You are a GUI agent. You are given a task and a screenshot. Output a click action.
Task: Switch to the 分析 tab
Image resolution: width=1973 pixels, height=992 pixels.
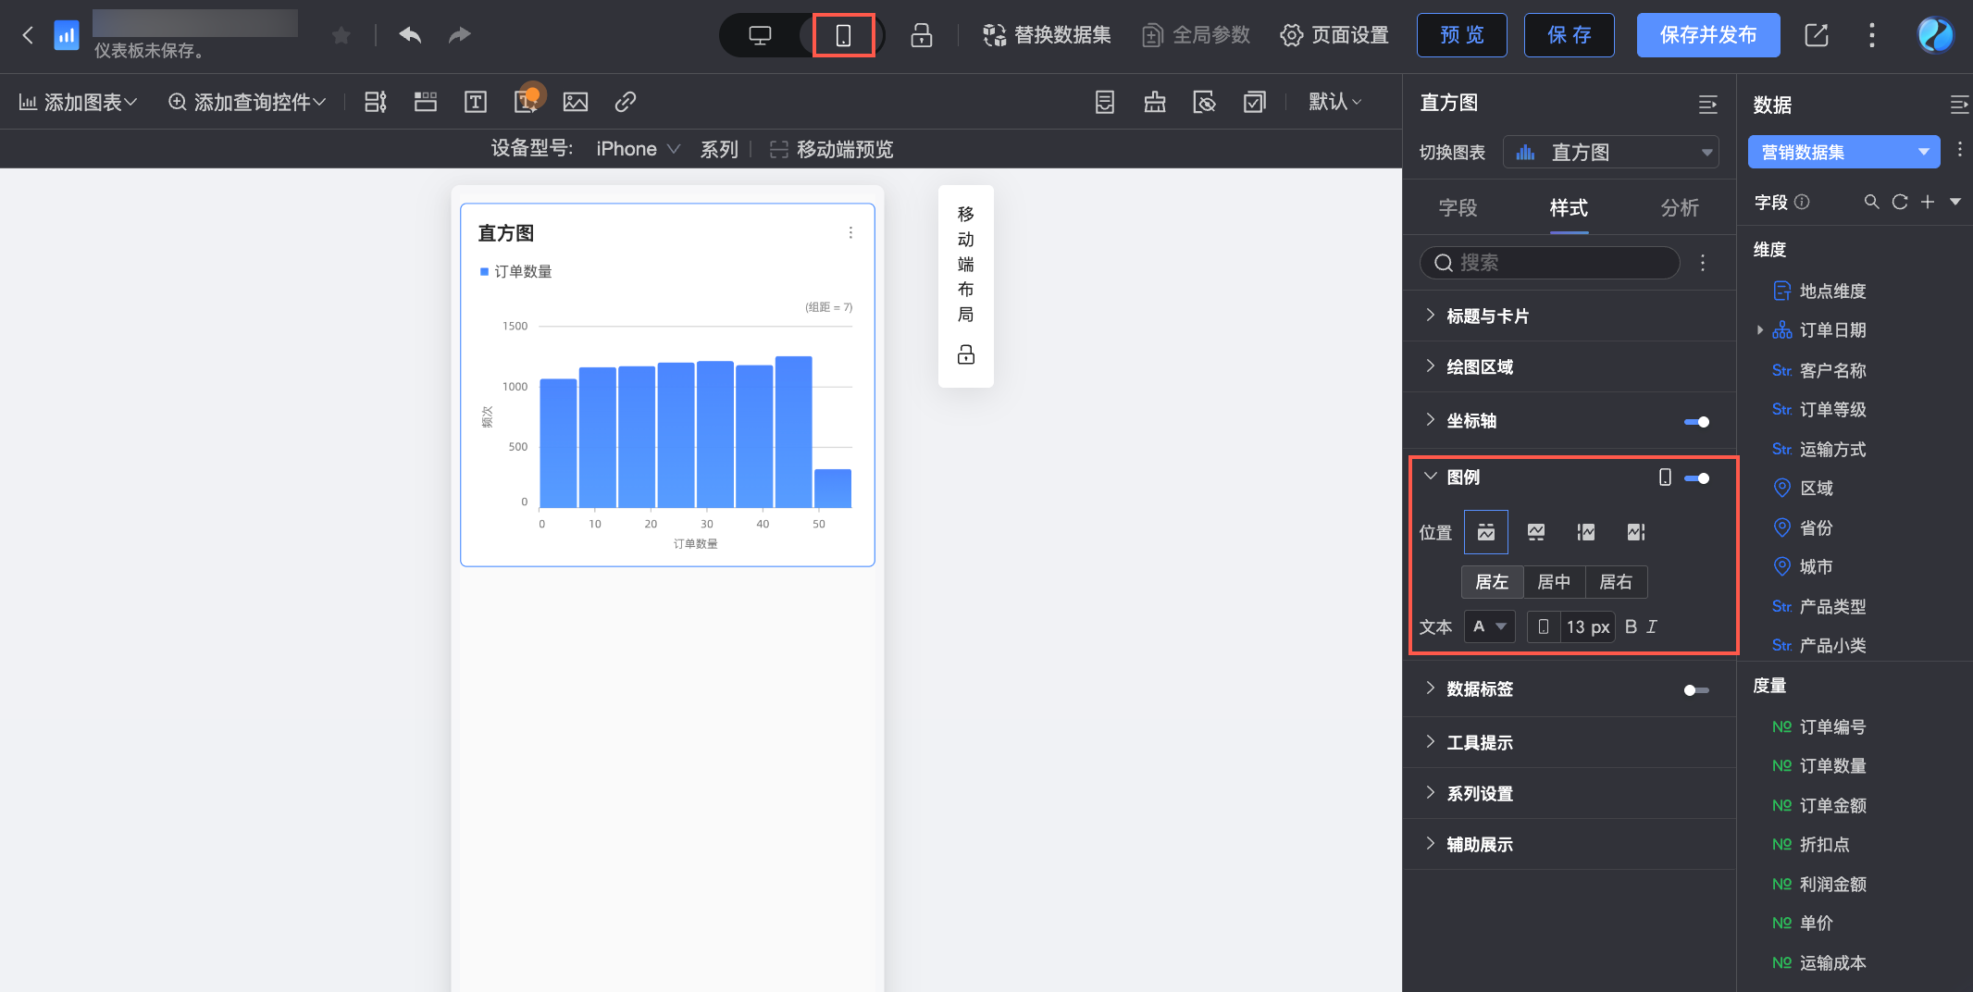1680,208
